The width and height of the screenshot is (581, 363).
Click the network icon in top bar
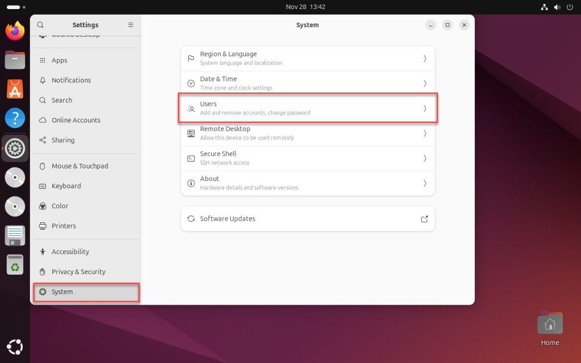coord(544,7)
